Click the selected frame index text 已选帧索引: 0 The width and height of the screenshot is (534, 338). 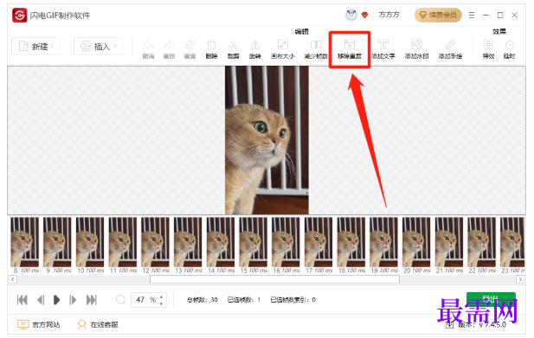point(293,300)
